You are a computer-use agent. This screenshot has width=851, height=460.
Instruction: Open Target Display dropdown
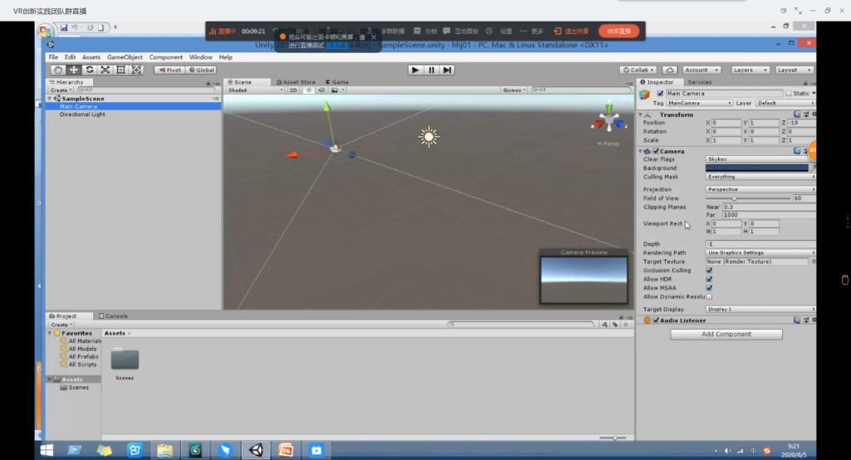click(x=760, y=309)
